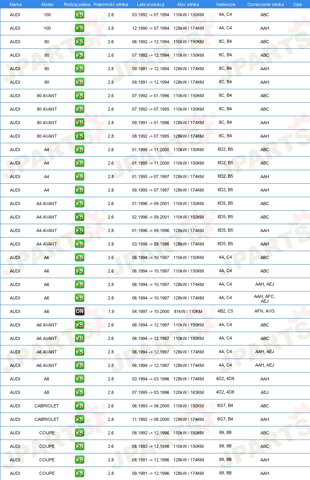Select production years 07.1992 -> 01.1996

tap(151, 96)
